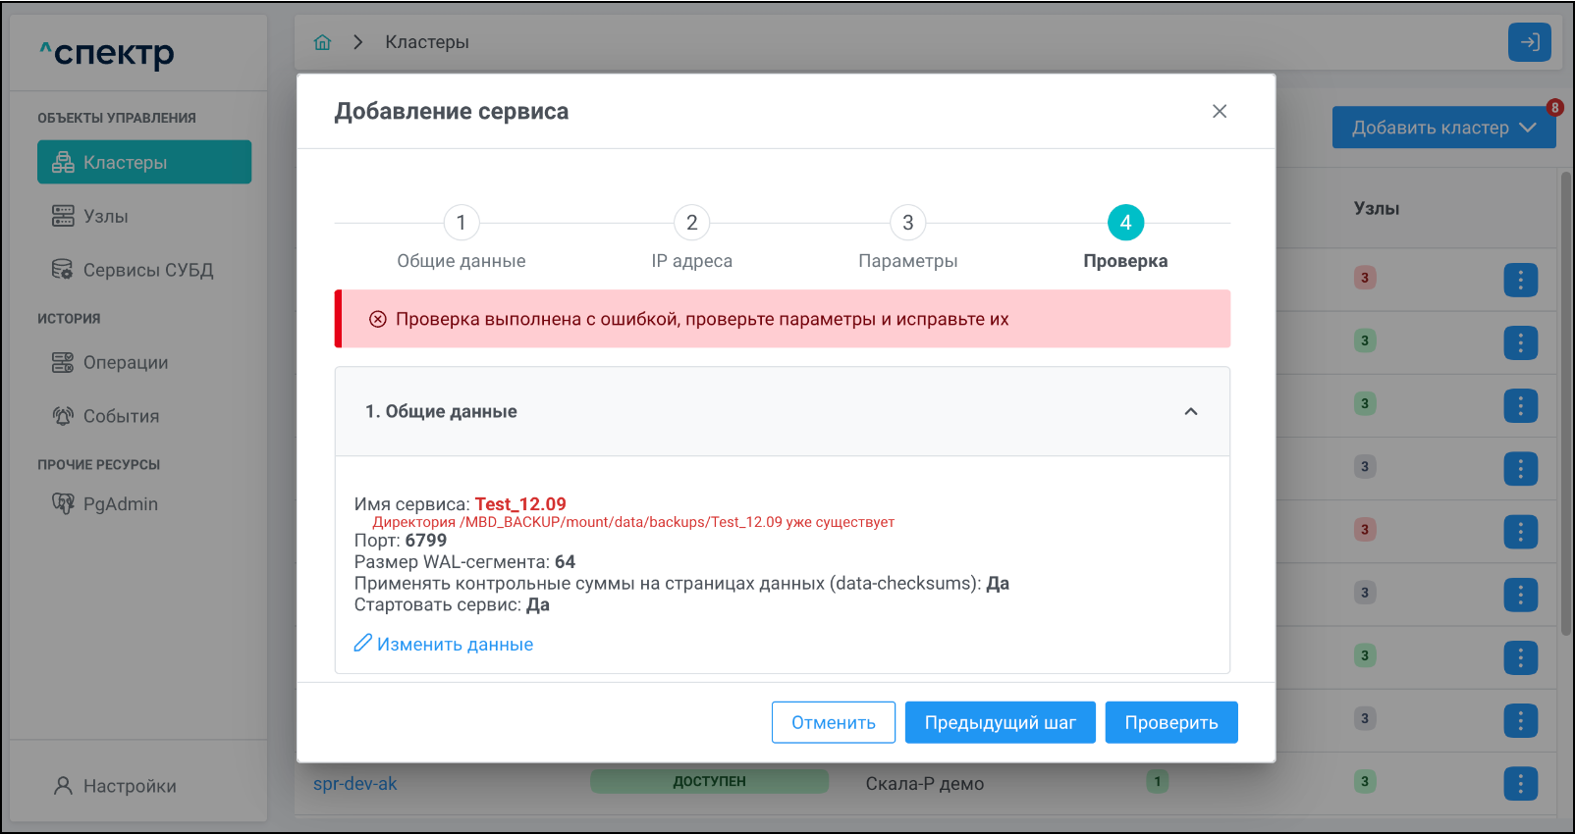Viewport: 1575px width, 834px height.
Task: Click Кластеры in the breadcrumb
Action: pos(427,42)
